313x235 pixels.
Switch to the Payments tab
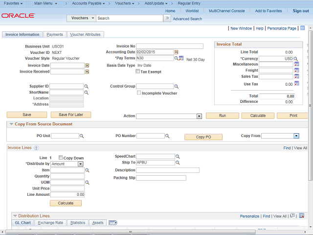(54, 35)
